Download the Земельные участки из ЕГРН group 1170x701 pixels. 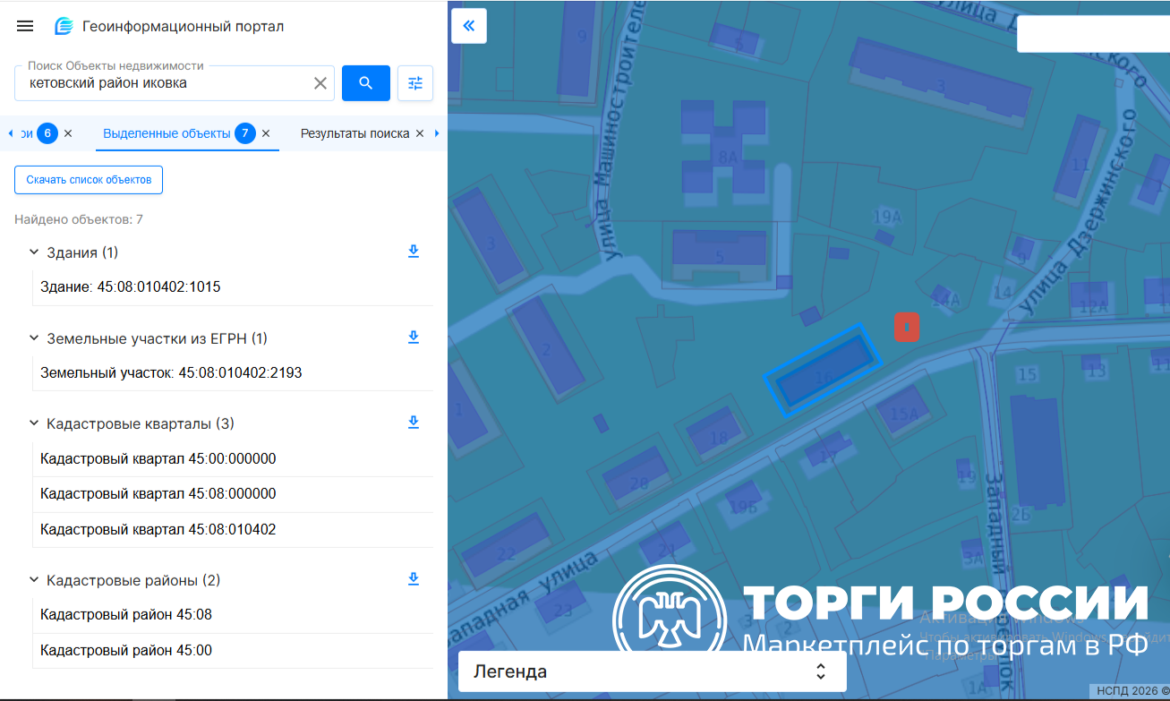414,338
